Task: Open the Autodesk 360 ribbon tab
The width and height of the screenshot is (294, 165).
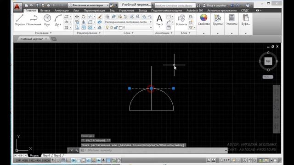Action: click(x=195, y=11)
